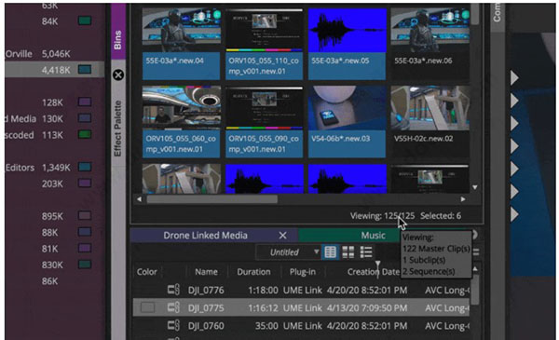This screenshot has height=340, width=559.
Task: Click the color box of DJI_0775
Action: [x=147, y=307]
